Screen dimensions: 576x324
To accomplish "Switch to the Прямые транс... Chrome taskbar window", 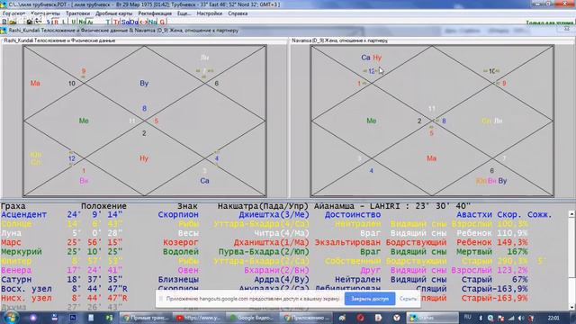I will (146, 318).
